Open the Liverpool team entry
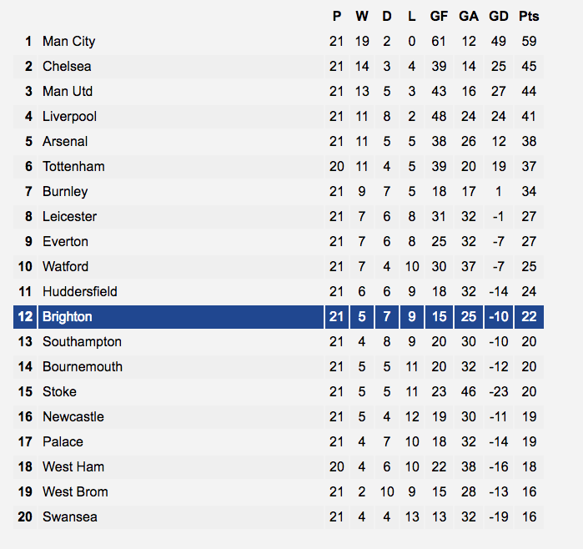This screenshot has height=549, width=583. pyautogui.click(x=69, y=117)
